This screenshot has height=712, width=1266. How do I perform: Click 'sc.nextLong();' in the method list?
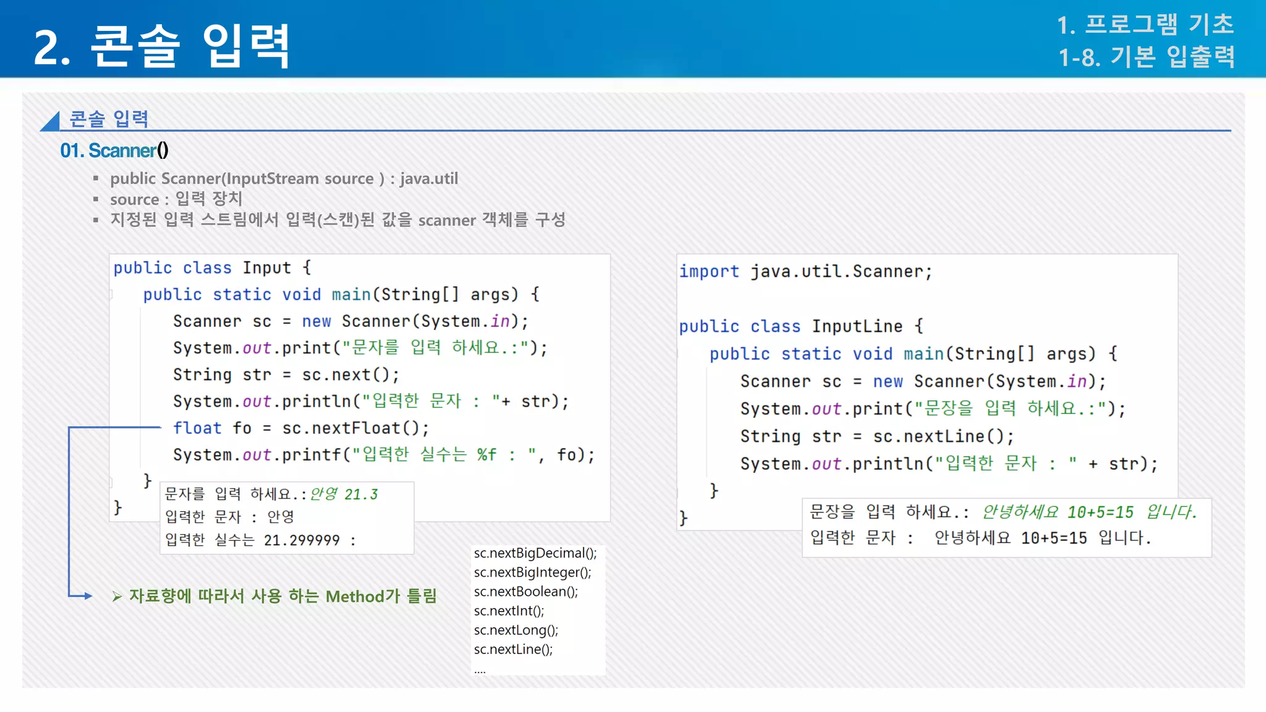coord(516,630)
